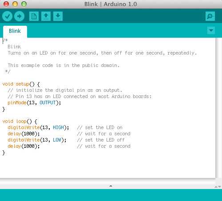The height and width of the screenshot is (201, 222).
Task: Open a sketch with the up-arrow icon
Action: tap(46, 16)
